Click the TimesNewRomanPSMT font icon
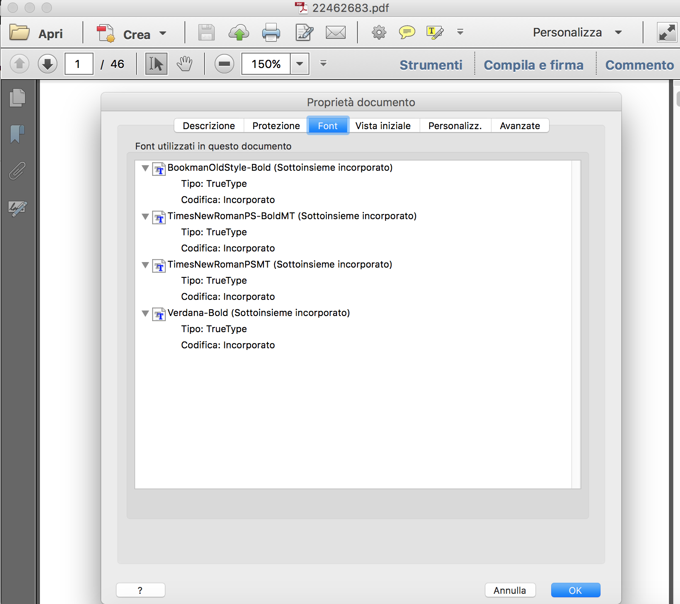This screenshot has width=680, height=604. 159,266
